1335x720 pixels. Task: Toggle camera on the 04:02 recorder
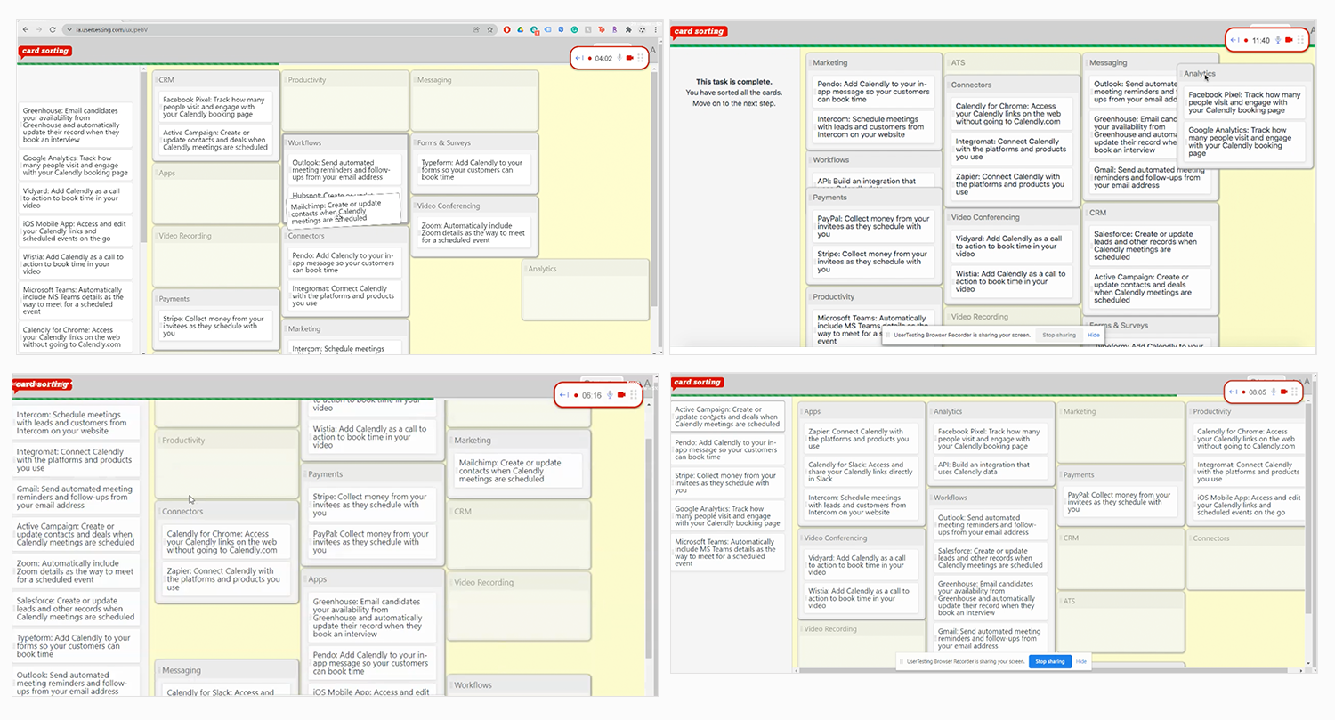(629, 58)
